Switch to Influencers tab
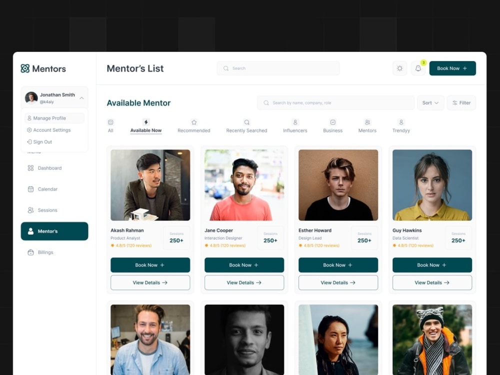The width and height of the screenshot is (500, 375). [295, 126]
